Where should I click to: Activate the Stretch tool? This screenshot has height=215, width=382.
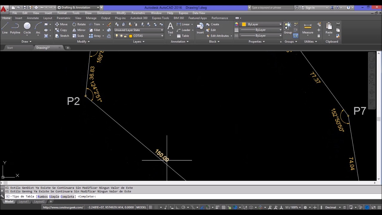62,36
